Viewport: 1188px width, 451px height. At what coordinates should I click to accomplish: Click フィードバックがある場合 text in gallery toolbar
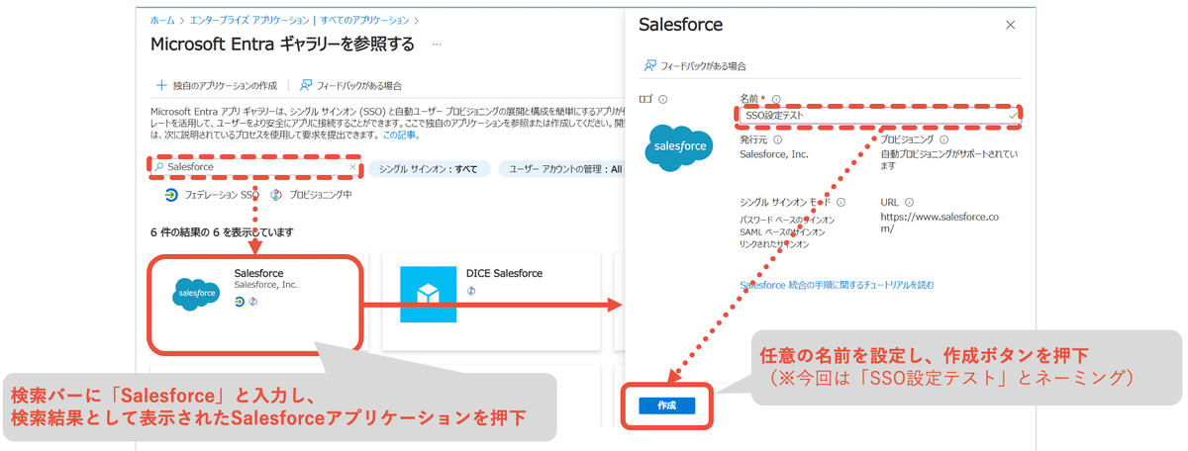tap(359, 86)
